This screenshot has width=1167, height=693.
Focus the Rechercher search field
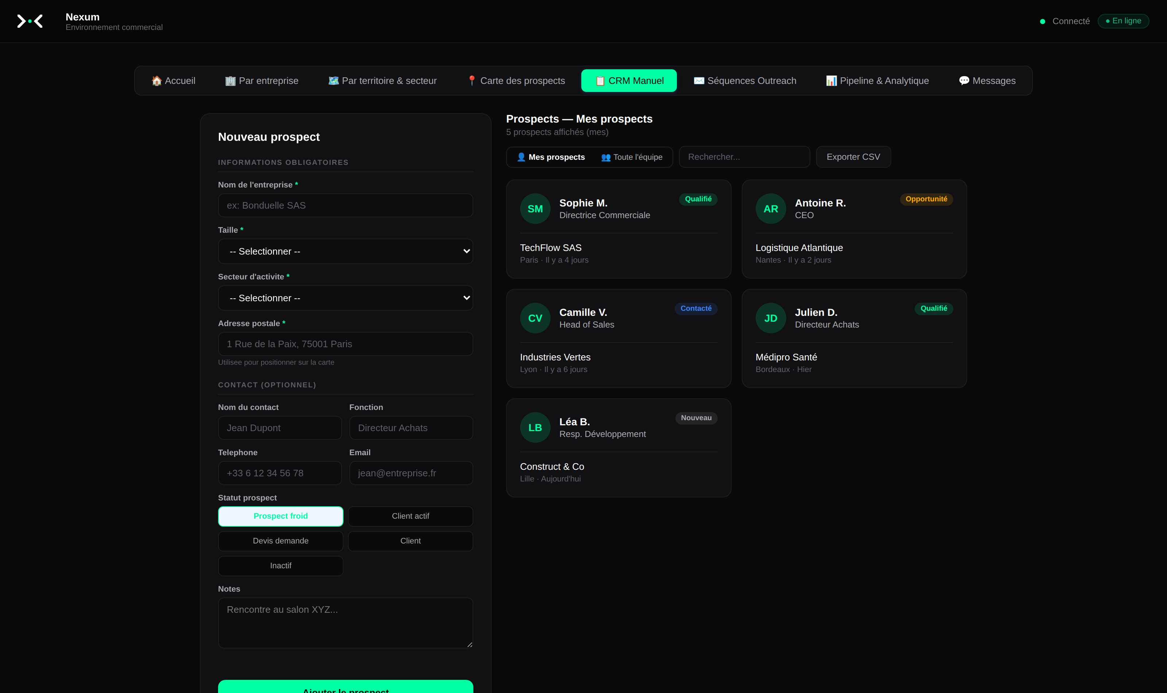pos(744,157)
